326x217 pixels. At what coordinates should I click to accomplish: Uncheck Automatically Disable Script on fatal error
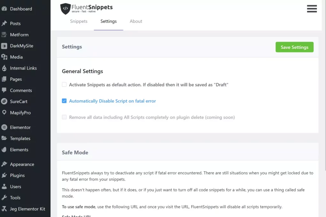point(64,101)
